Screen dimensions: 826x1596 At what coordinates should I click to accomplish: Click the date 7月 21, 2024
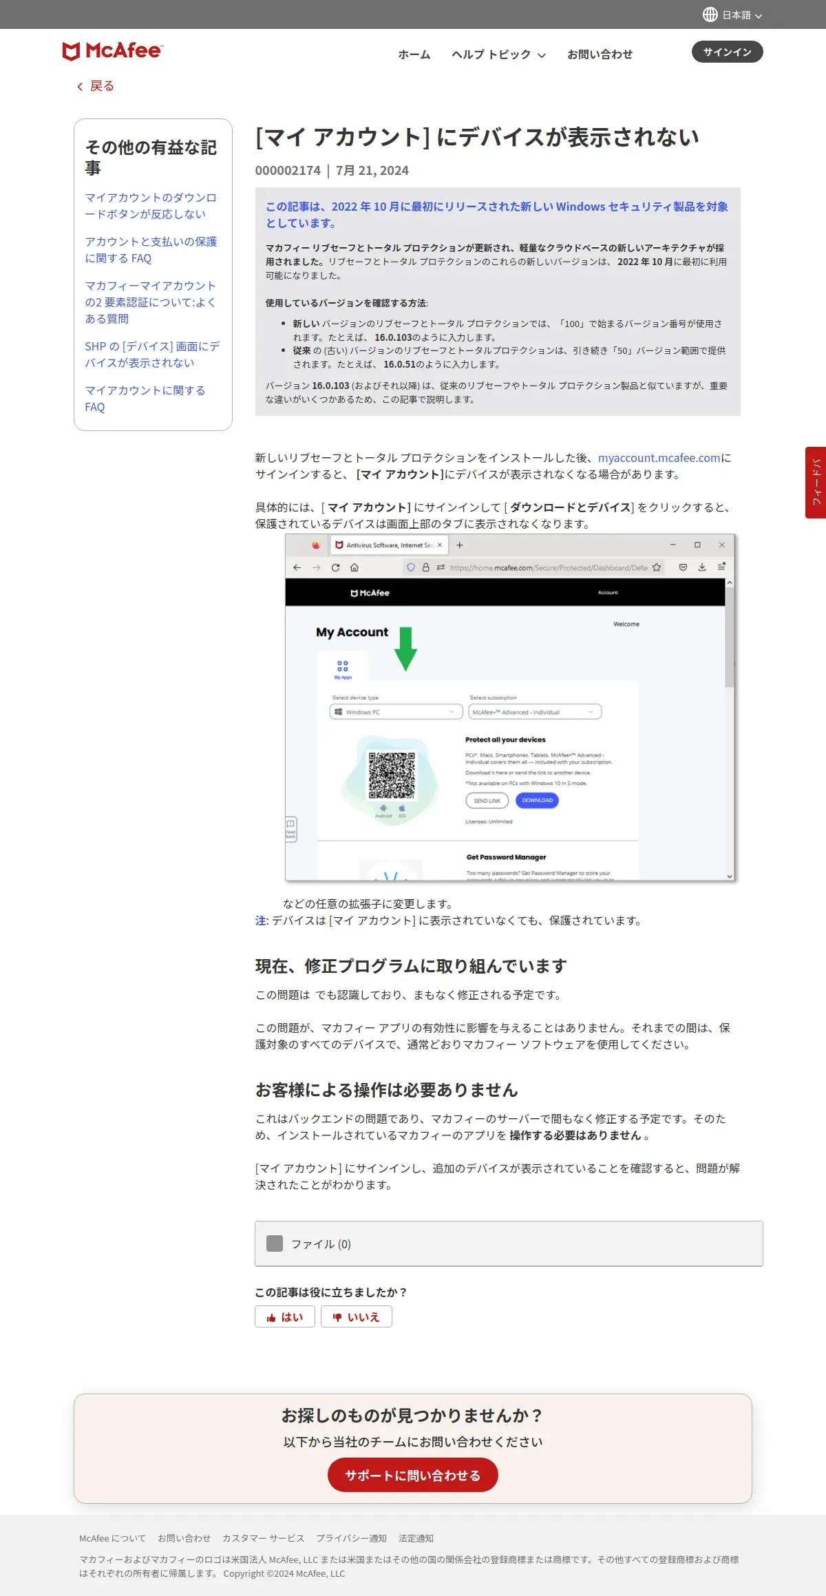[372, 170]
